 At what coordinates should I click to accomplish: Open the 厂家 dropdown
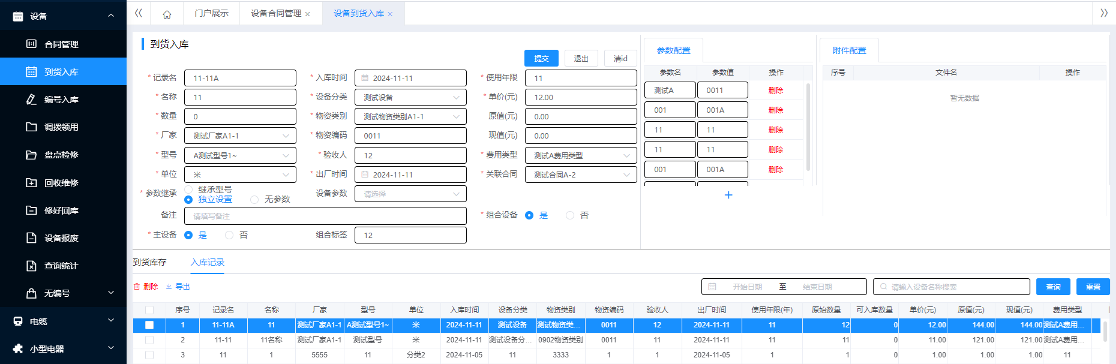pyautogui.click(x=240, y=136)
